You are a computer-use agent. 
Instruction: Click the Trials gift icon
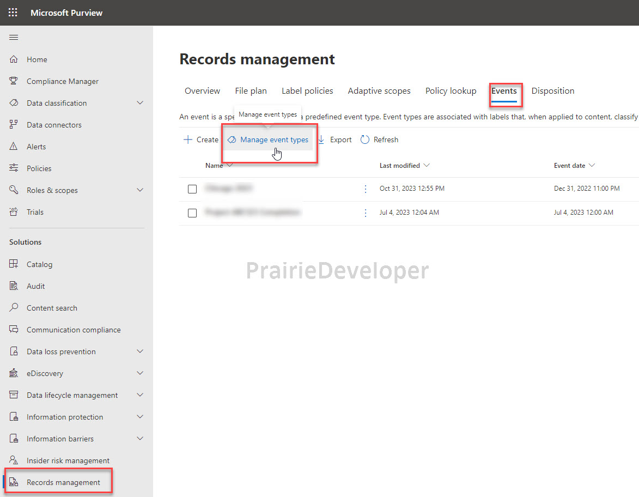(x=14, y=211)
